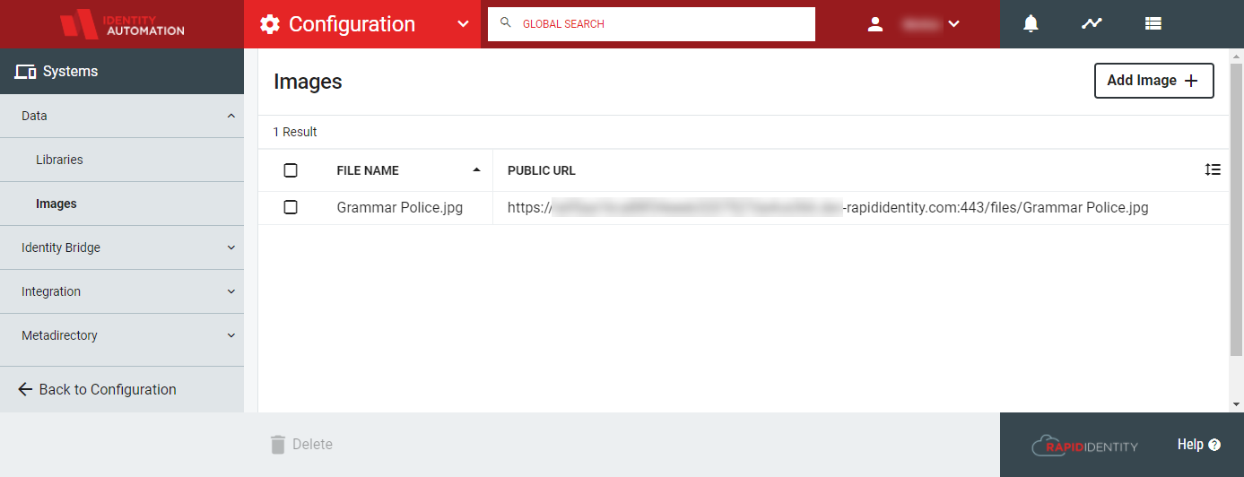The height and width of the screenshot is (477, 1244).
Task: Click the magnifier icon in Global Search
Action: pos(507,23)
